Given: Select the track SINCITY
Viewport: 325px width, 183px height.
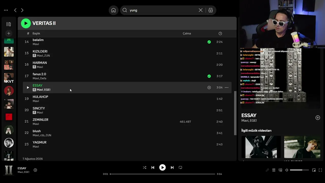Looking at the screenshot, I should click(39, 108).
